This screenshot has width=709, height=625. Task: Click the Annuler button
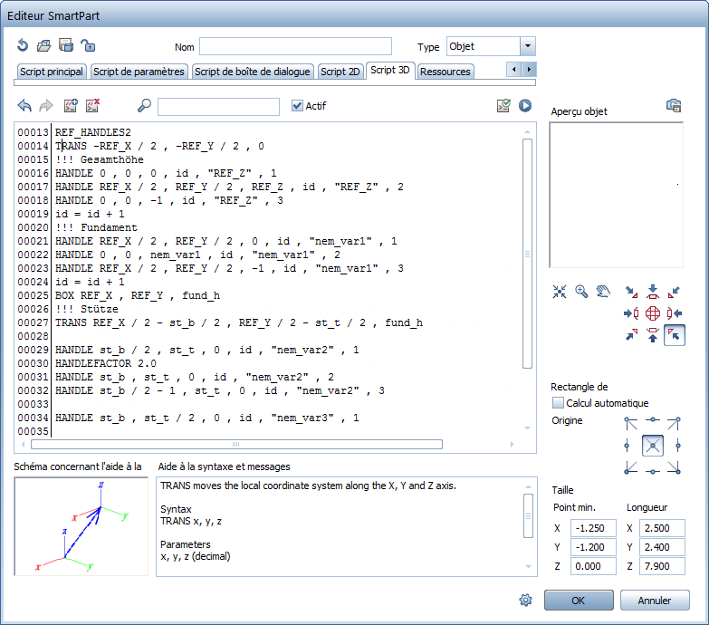pyautogui.click(x=655, y=601)
